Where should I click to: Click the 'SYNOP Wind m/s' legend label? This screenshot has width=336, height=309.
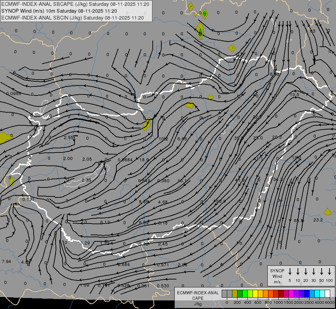[x=277, y=276]
